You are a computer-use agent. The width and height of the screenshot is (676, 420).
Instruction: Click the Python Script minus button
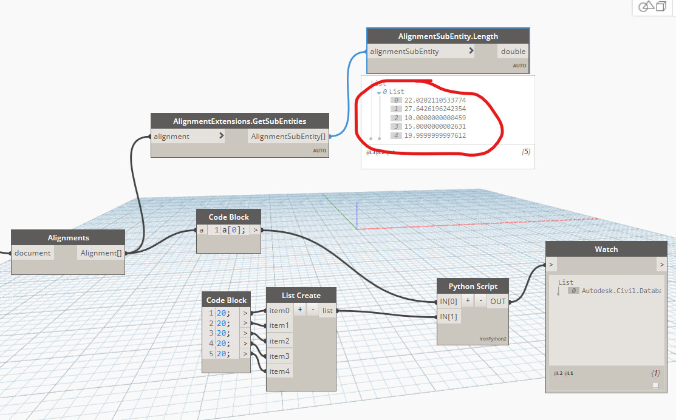click(x=480, y=300)
